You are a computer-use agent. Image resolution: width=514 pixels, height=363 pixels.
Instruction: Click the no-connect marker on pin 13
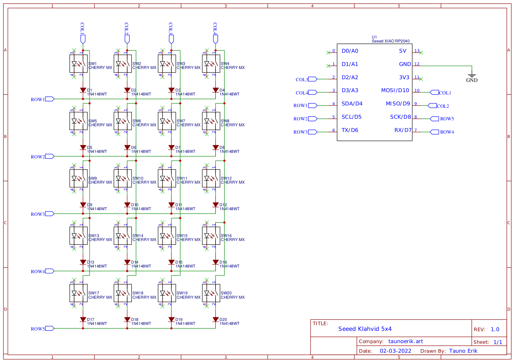pos(421,52)
